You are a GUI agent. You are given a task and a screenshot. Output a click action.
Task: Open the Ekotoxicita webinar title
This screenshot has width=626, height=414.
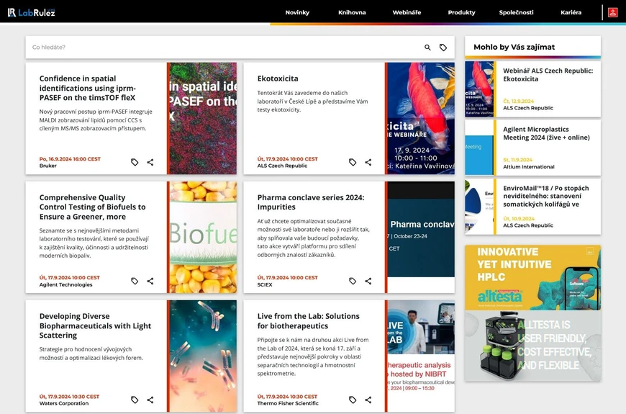(278, 78)
